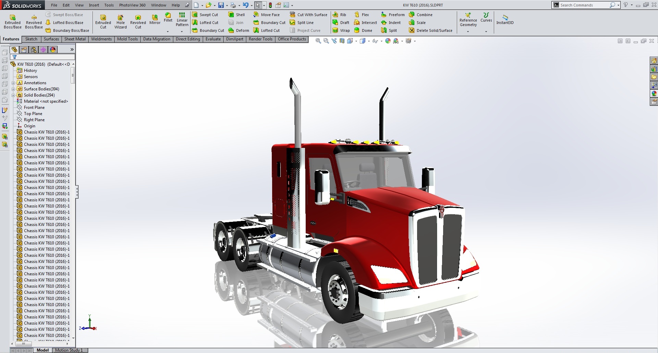Image resolution: width=658 pixels, height=353 pixels.
Task: Apply the Shell feature
Action: click(x=236, y=15)
